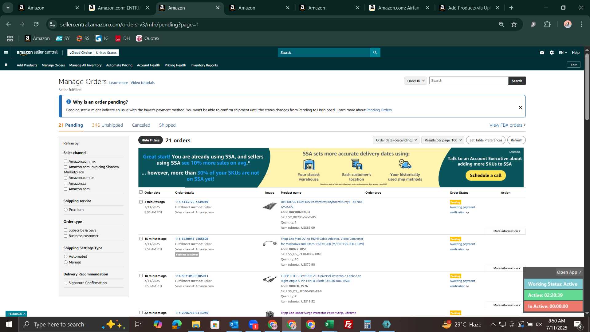Open the Seller Central hamburger menu
The width and height of the screenshot is (590, 332).
point(6,53)
